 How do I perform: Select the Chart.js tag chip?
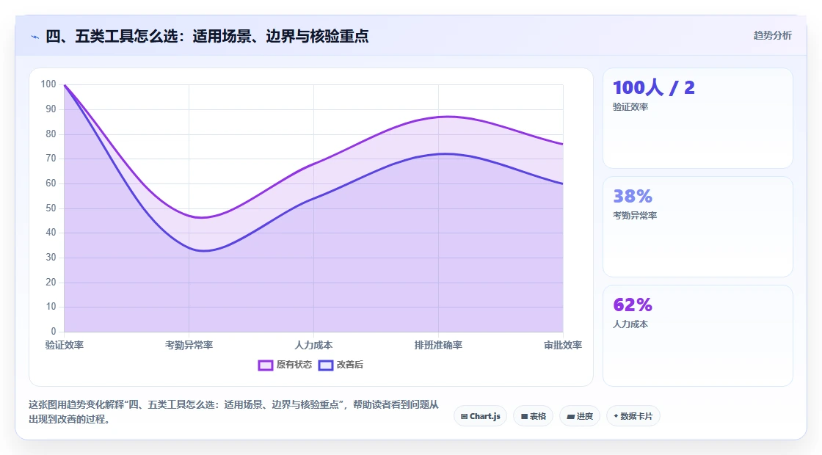[480, 416]
